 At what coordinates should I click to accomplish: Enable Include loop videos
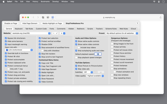[79, 47]
